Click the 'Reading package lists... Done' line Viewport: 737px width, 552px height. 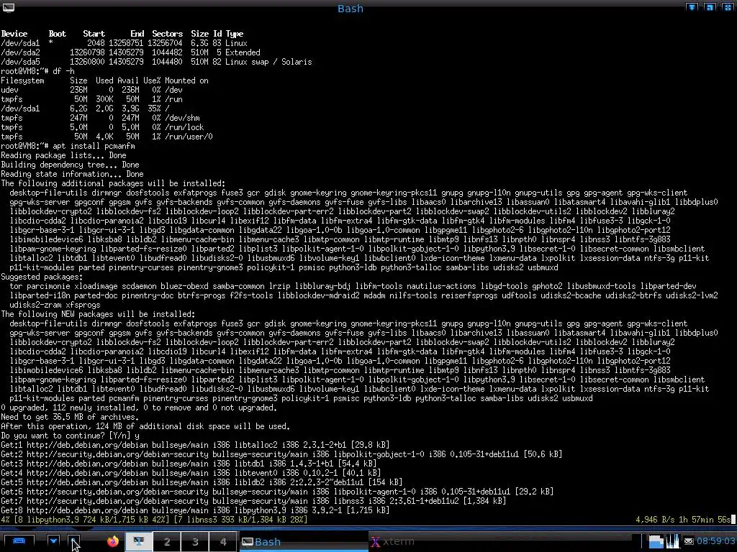click(63, 155)
